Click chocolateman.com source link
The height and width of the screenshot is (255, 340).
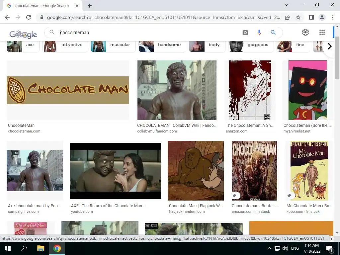point(24,131)
